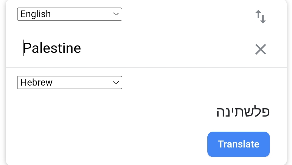This screenshot has height=165, width=292.
Task: Open the Hebrew target language dropdown
Action: (69, 82)
